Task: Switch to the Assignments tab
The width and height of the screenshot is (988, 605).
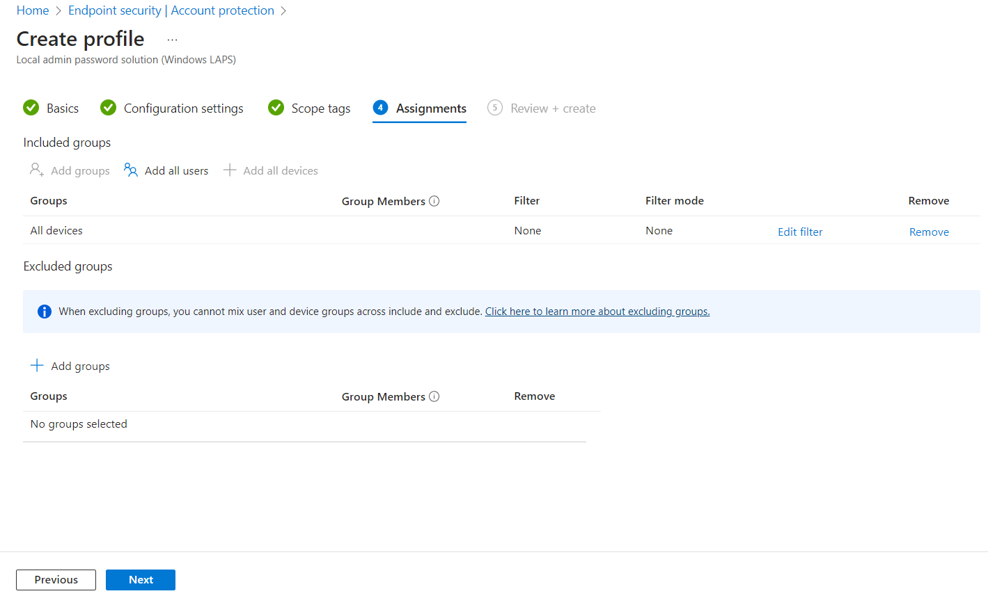Action: 430,108
